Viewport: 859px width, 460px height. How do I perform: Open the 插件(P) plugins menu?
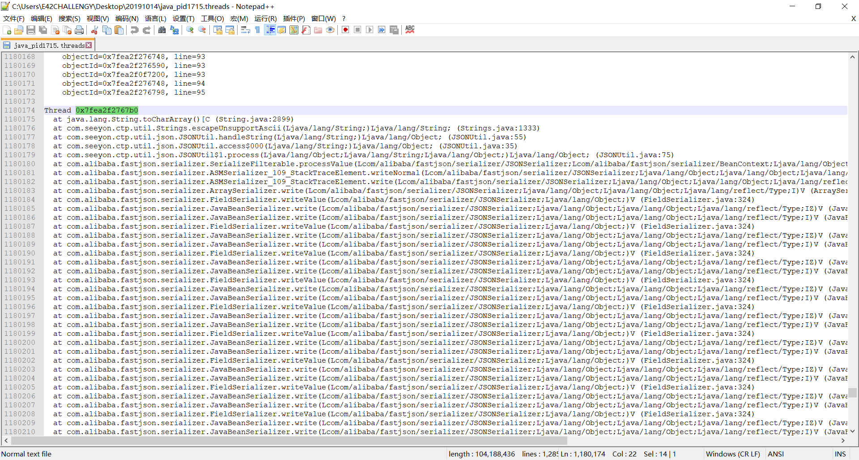(294, 18)
